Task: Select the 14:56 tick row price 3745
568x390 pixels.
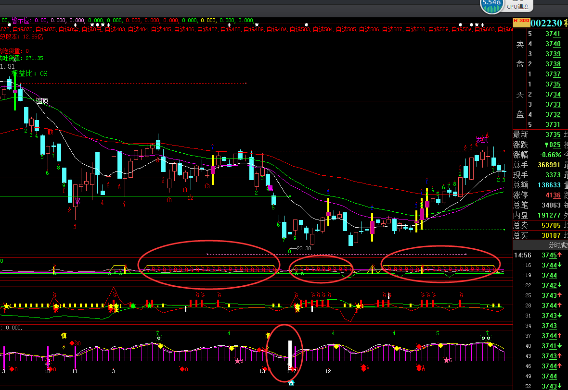Action: (x=549, y=255)
